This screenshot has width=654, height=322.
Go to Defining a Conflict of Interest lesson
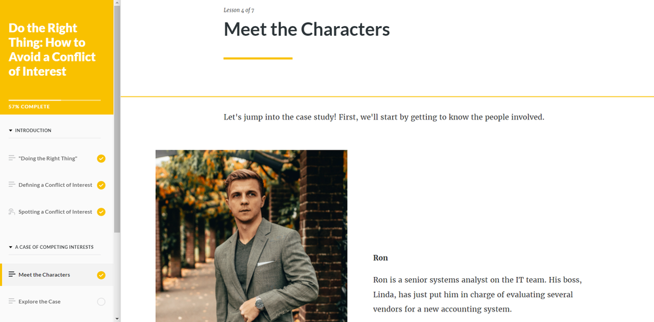pos(55,185)
